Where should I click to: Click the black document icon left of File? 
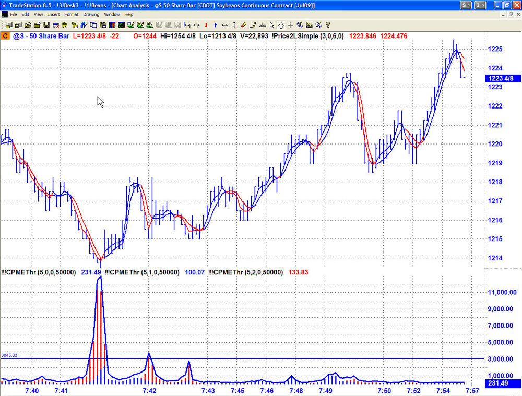[x=5, y=14]
